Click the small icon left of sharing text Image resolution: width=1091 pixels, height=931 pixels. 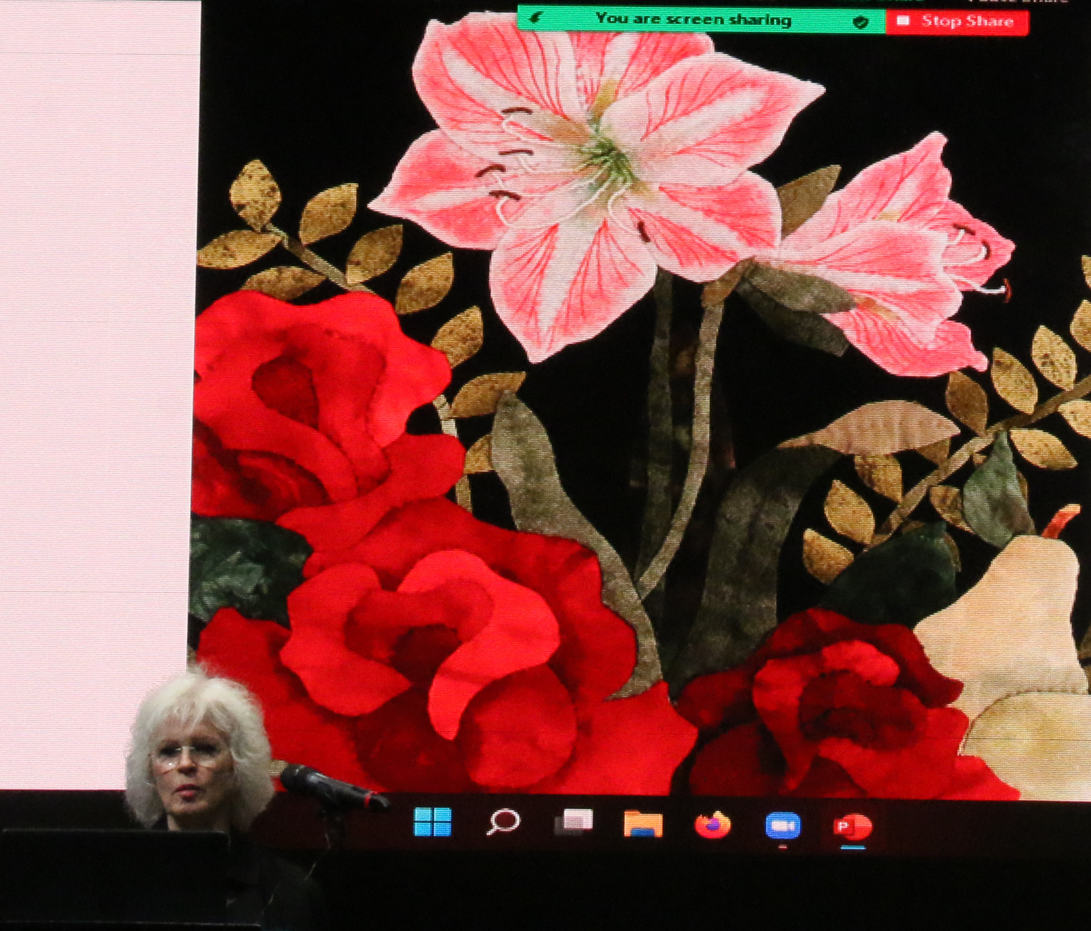click(536, 19)
